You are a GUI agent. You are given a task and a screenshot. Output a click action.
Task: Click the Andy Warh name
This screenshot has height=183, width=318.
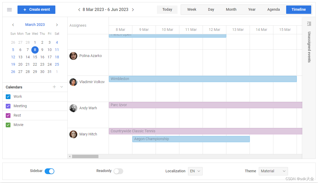coord(88,108)
